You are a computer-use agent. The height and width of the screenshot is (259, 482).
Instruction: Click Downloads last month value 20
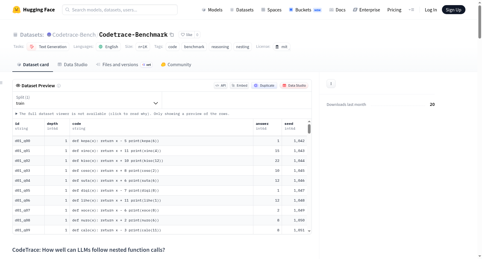click(432, 104)
